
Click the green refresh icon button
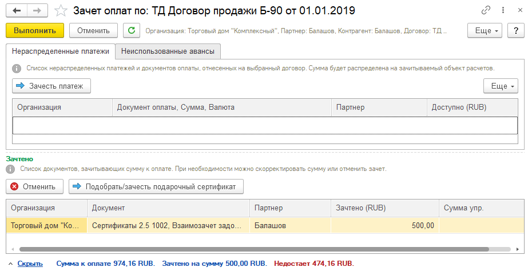[132, 30]
